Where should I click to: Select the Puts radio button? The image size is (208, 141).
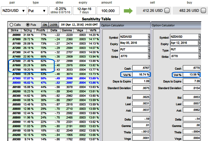[28, 25]
